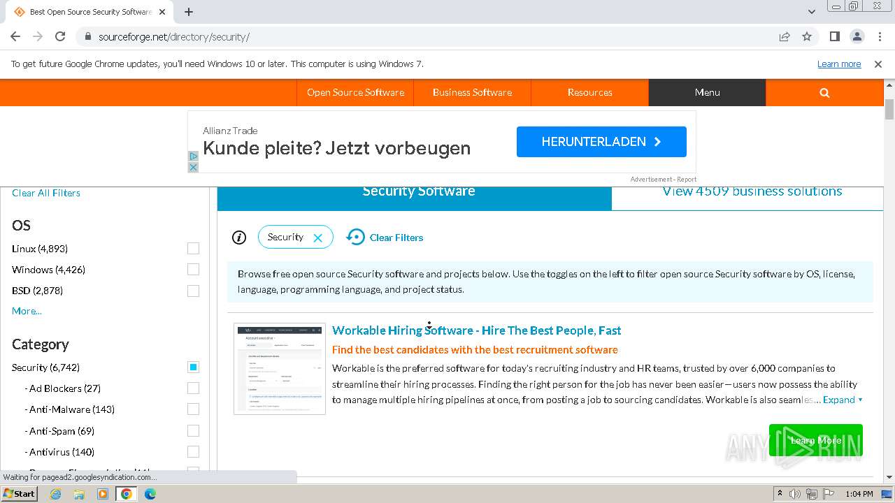The image size is (895, 503).
Task: Click the HERUNTERLADEN ad button
Action: (x=601, y=142)
